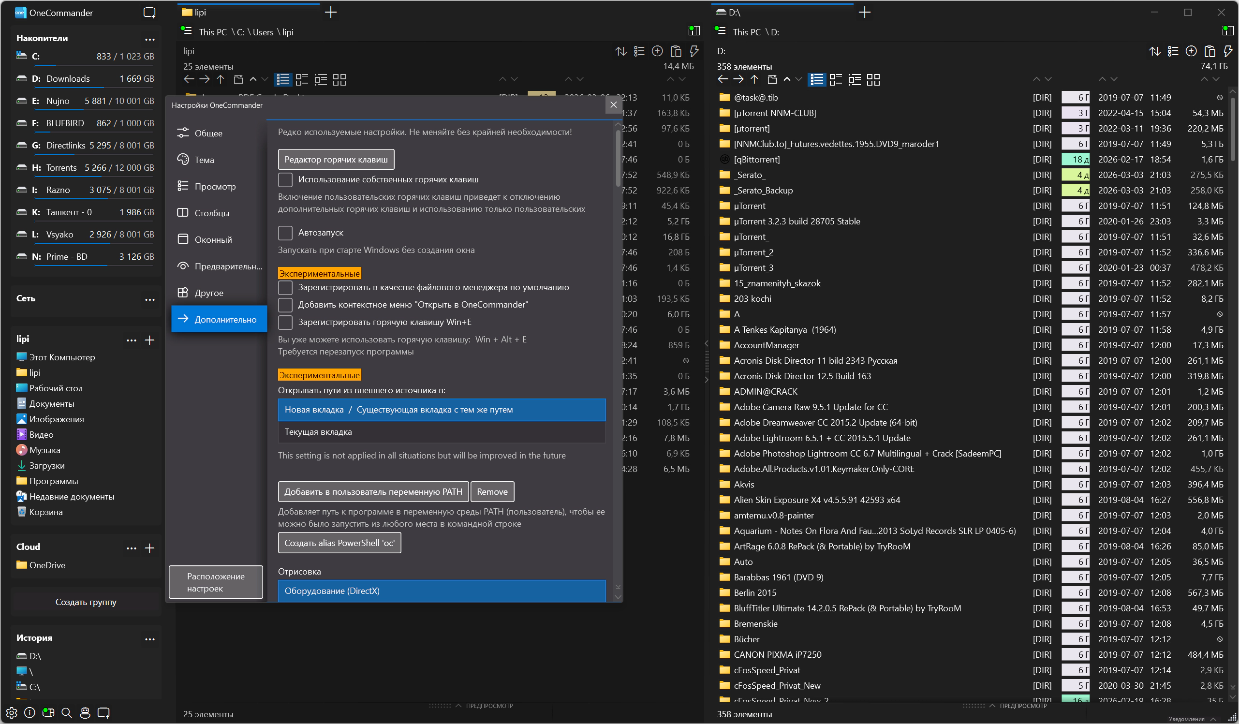This screenshot has height=724, width=1239.
Task: Switch to the Тема settings tab
Action: 204,160
